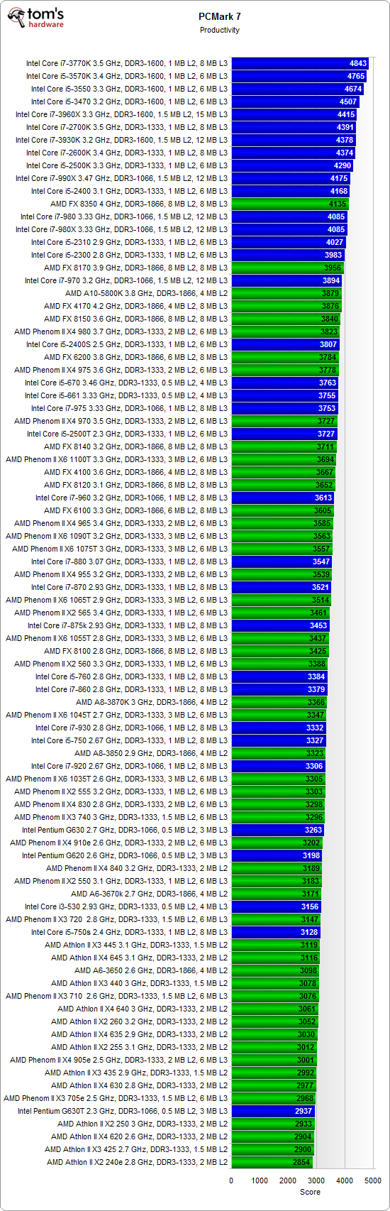Select the Intel Core i5-3470 3.2 GHz label
The image size is (390, 1211).
coord(129,102)
